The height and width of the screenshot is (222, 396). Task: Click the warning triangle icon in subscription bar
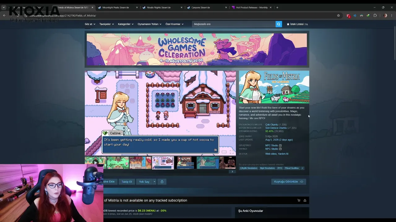[305, 200]
